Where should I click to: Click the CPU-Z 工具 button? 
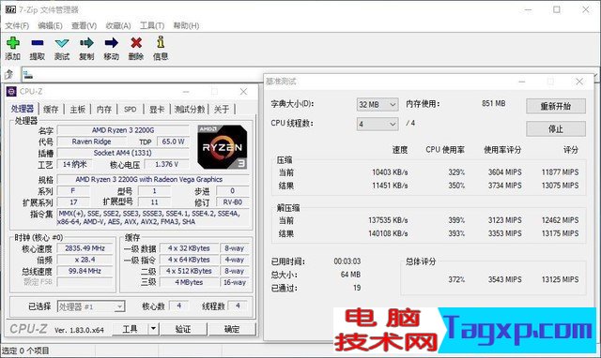point(130,329)
